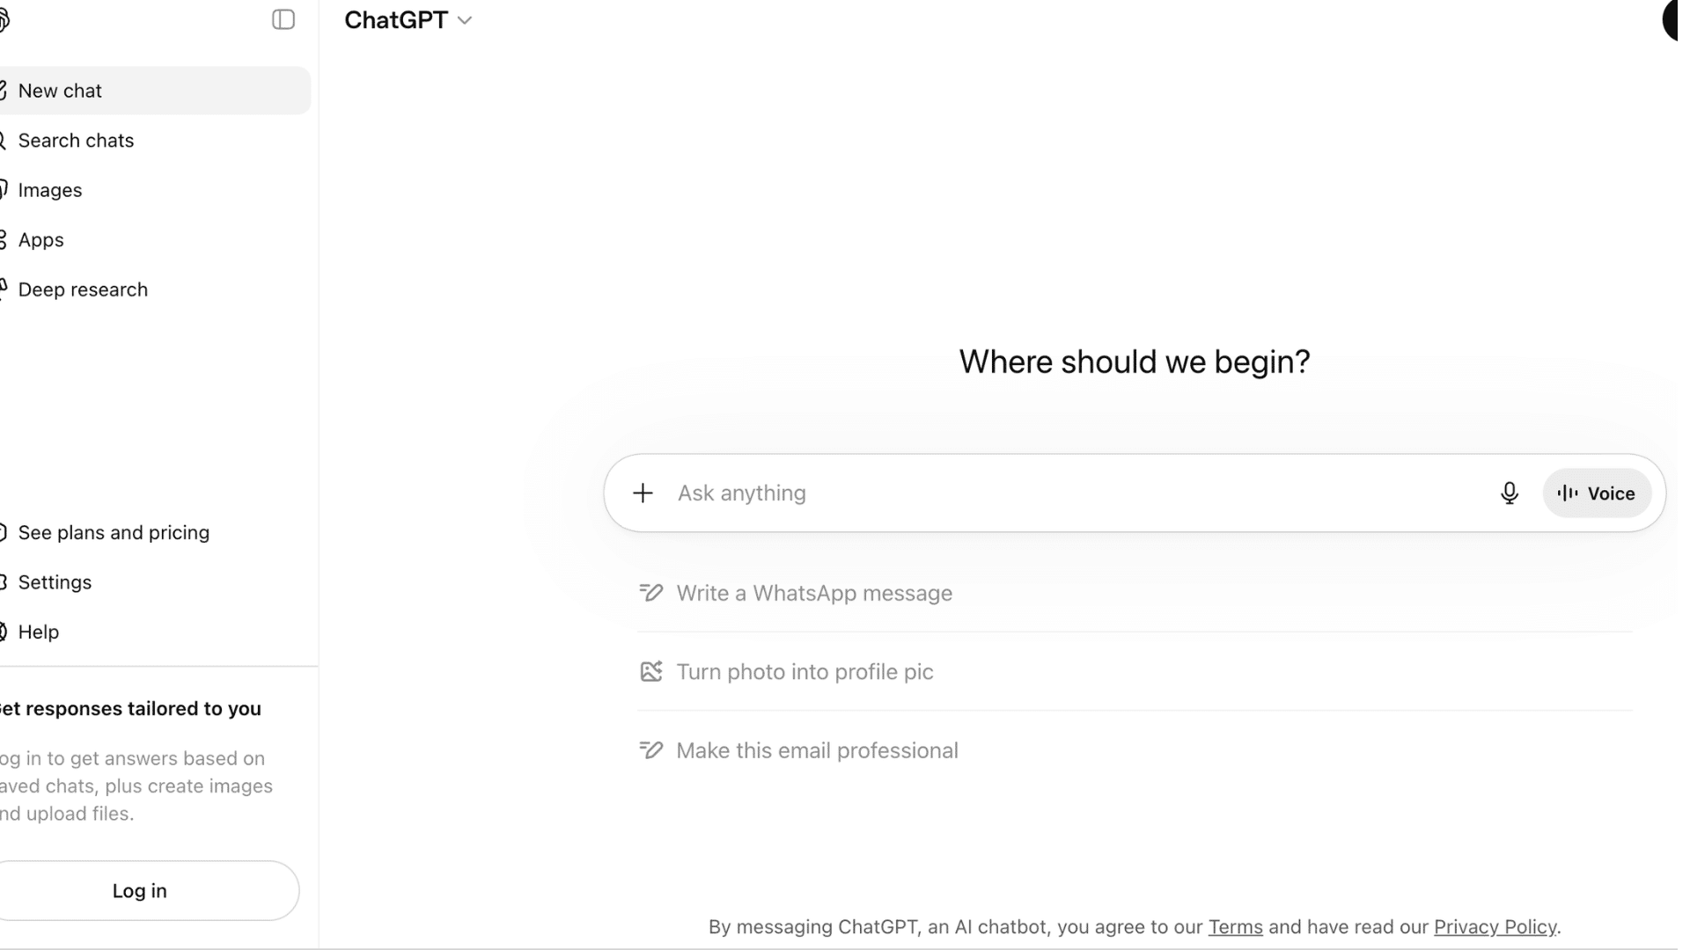The height and width of the screenshot is (950, 1690).
Task: Open the Privacy Policy link
Action: (x=1495, y=927)
